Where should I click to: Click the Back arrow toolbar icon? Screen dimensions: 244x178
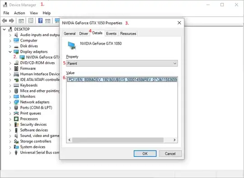[5, 21]
